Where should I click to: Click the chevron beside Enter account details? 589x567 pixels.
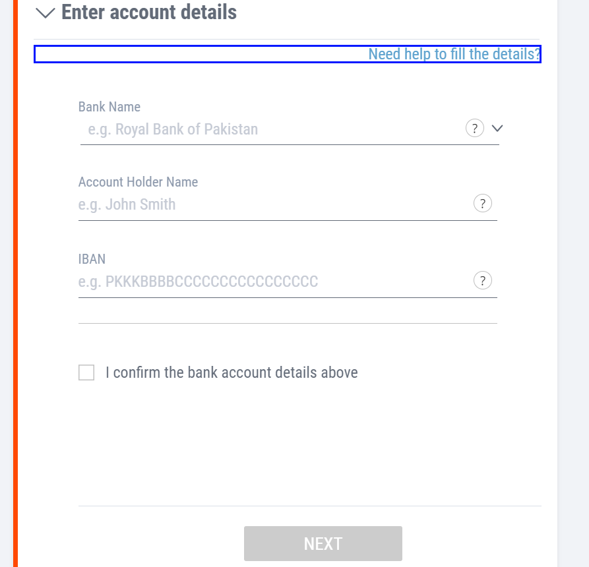pos(44,12)
